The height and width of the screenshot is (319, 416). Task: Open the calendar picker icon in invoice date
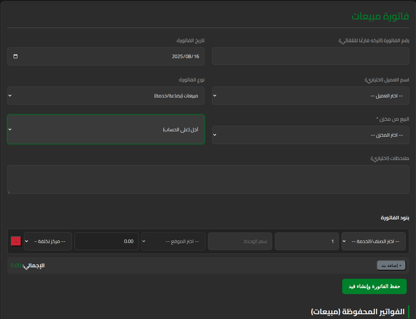tap(15, 57)
